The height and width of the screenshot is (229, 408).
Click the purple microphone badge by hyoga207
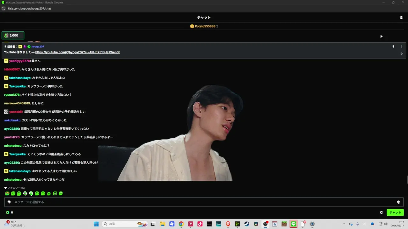[25, 46]
